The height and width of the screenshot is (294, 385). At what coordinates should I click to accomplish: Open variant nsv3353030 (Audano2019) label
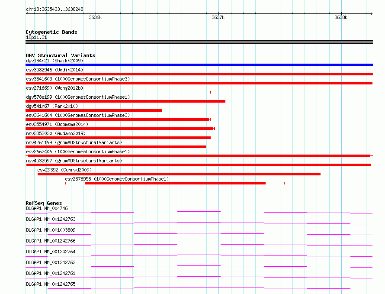(56, 133)
